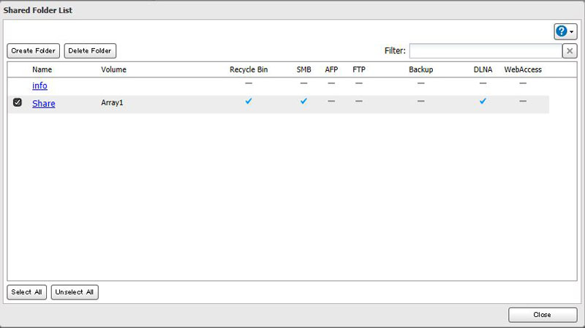Sort by the Volume column header
This screenshot has width=585, height=328.
[x=114, y=69]
